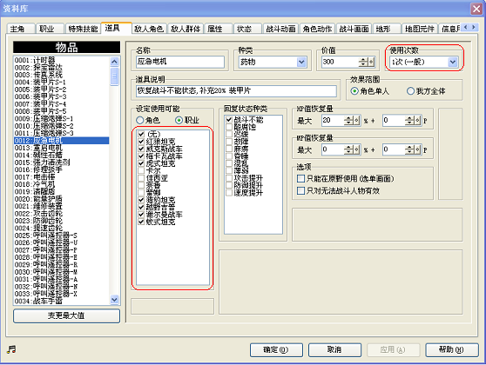Check the 混乱 state checkbox
The image size is (486, 365).
click(x=229, y=163)
